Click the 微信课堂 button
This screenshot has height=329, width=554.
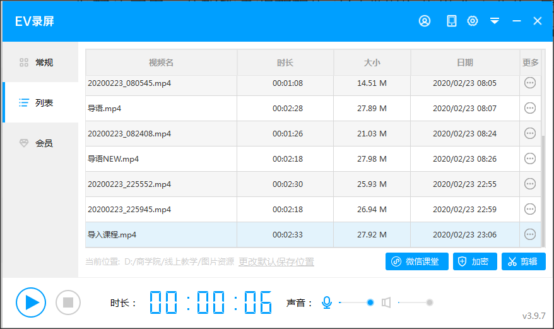point(416,261)
